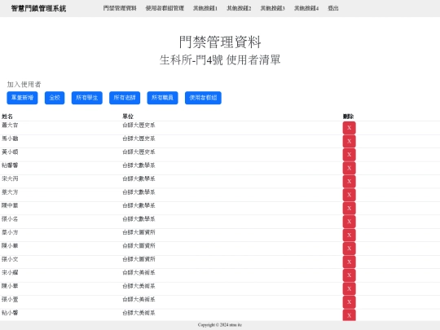Select the name cell 張小文
The image size is (440, 330).
click(x=10, y=259)
